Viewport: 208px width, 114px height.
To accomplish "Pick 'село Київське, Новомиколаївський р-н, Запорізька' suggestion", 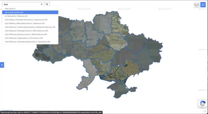I will pyautogui.click(x=27, y=41).
